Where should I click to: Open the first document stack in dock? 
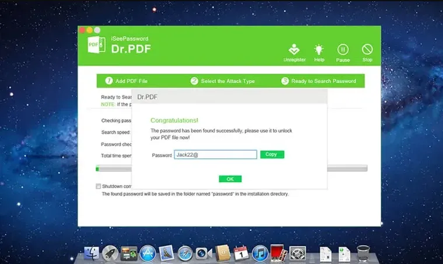tap(326, 253)
